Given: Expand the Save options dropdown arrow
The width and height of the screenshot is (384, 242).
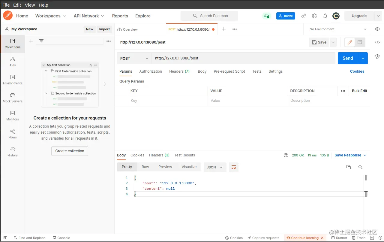Looking at the screenshot, I should [333, 42].
